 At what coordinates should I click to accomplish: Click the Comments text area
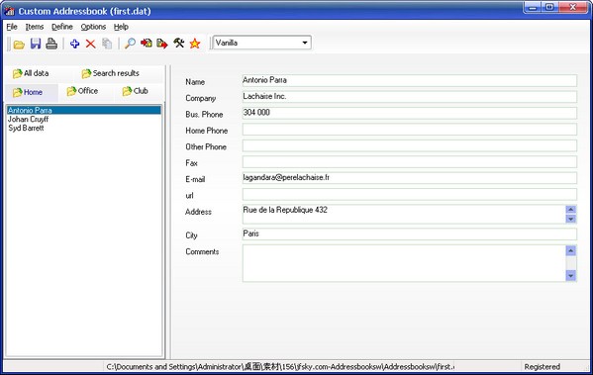(404, 263)
